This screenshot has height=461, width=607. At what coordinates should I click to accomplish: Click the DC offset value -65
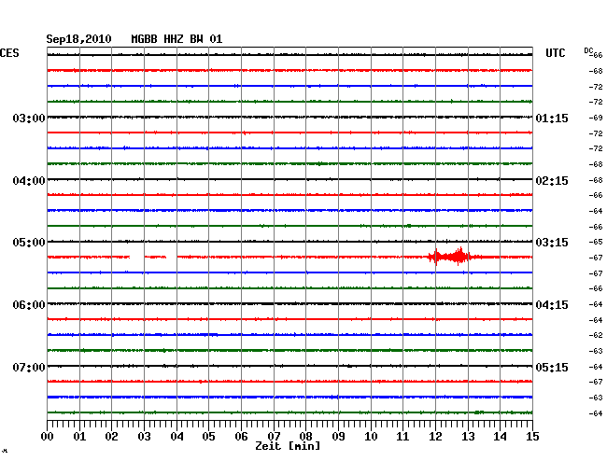tap(596, 242)
